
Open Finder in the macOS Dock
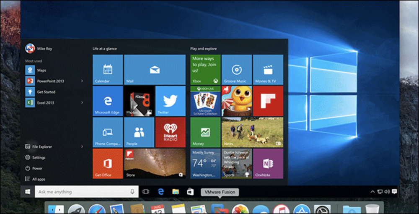tap(56, 210)
